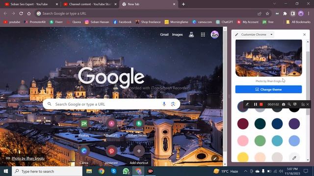Bookmark this tab with the star icon
314x176 pixels.
pyautogui.click(x=267, y=13)
